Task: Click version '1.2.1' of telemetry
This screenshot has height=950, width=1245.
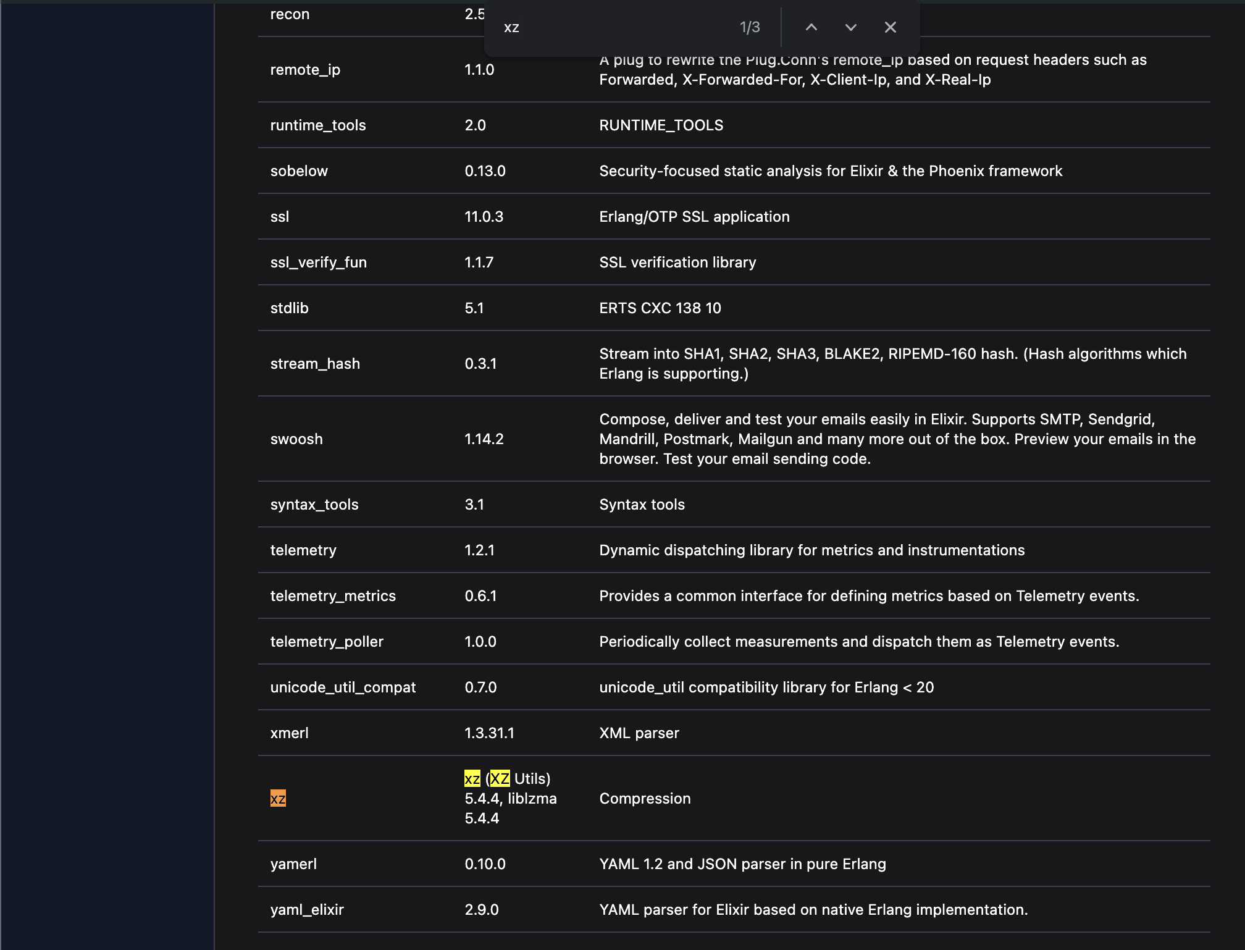Action: (x=479, y=550)
